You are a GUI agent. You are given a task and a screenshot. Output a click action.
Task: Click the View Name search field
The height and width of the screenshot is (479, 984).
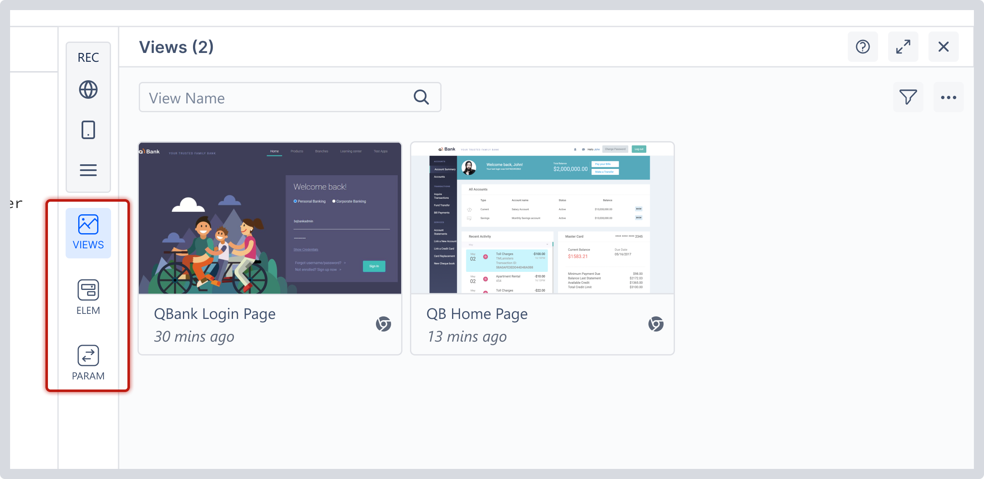[290, 97]
